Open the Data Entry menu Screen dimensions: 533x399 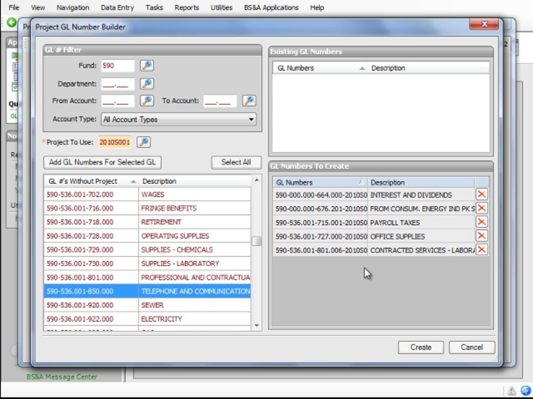[x=117, y=7]
